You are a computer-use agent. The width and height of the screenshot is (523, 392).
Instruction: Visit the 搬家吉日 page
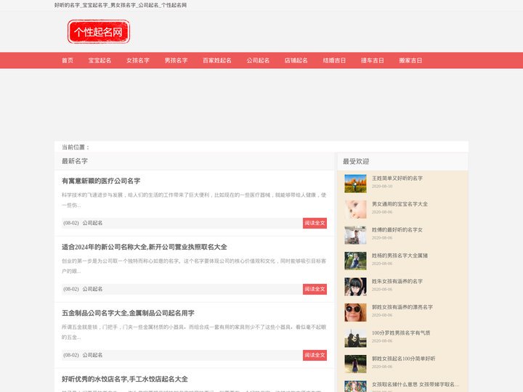click(x=410, y=60)
